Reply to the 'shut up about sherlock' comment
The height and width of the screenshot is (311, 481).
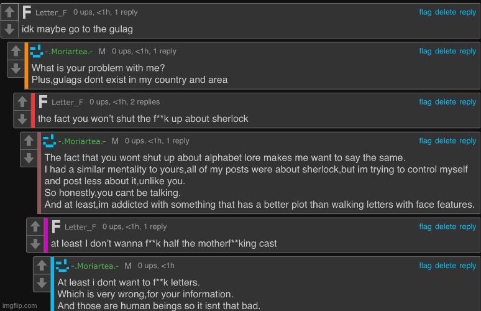click(467, 102)
